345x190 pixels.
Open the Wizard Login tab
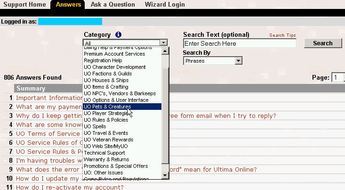[165, 4]
